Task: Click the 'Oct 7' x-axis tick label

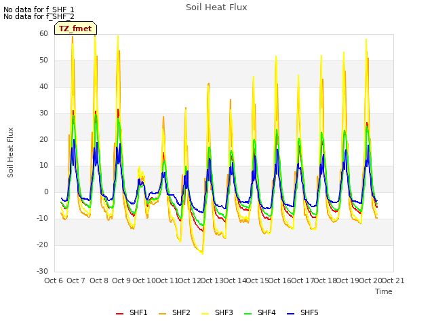Action: click(76, 280)
